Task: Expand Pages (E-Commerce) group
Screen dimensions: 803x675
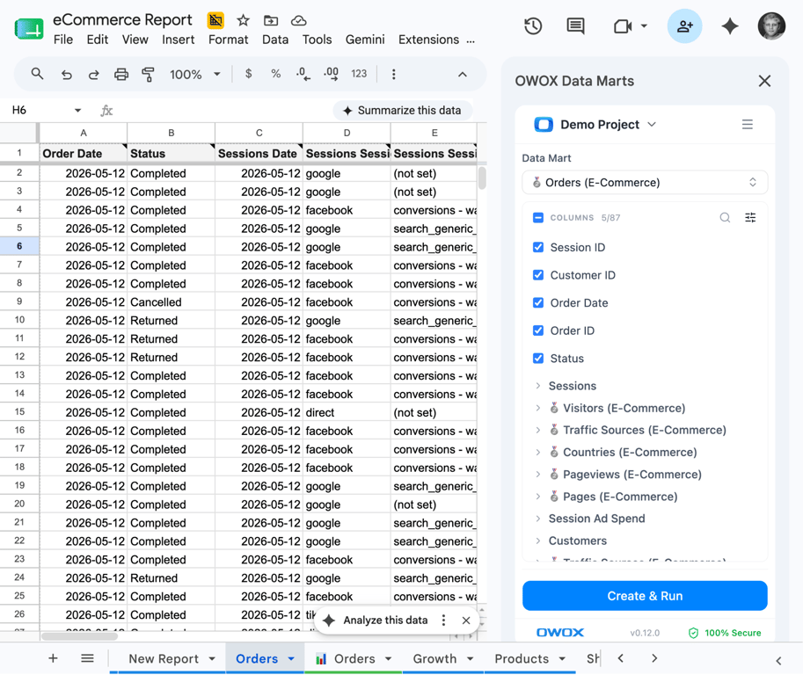Action: (x=537, y=497)
